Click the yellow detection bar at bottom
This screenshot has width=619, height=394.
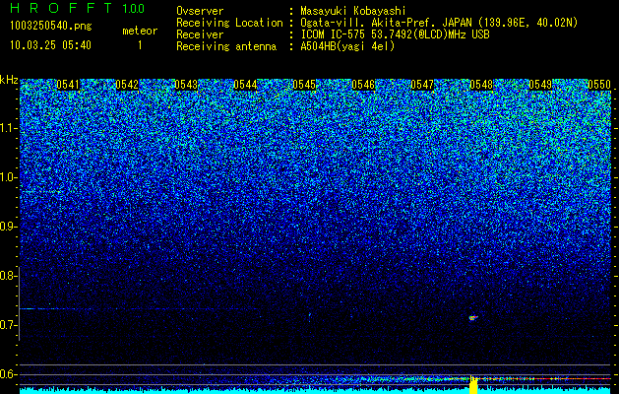point(473,385)
